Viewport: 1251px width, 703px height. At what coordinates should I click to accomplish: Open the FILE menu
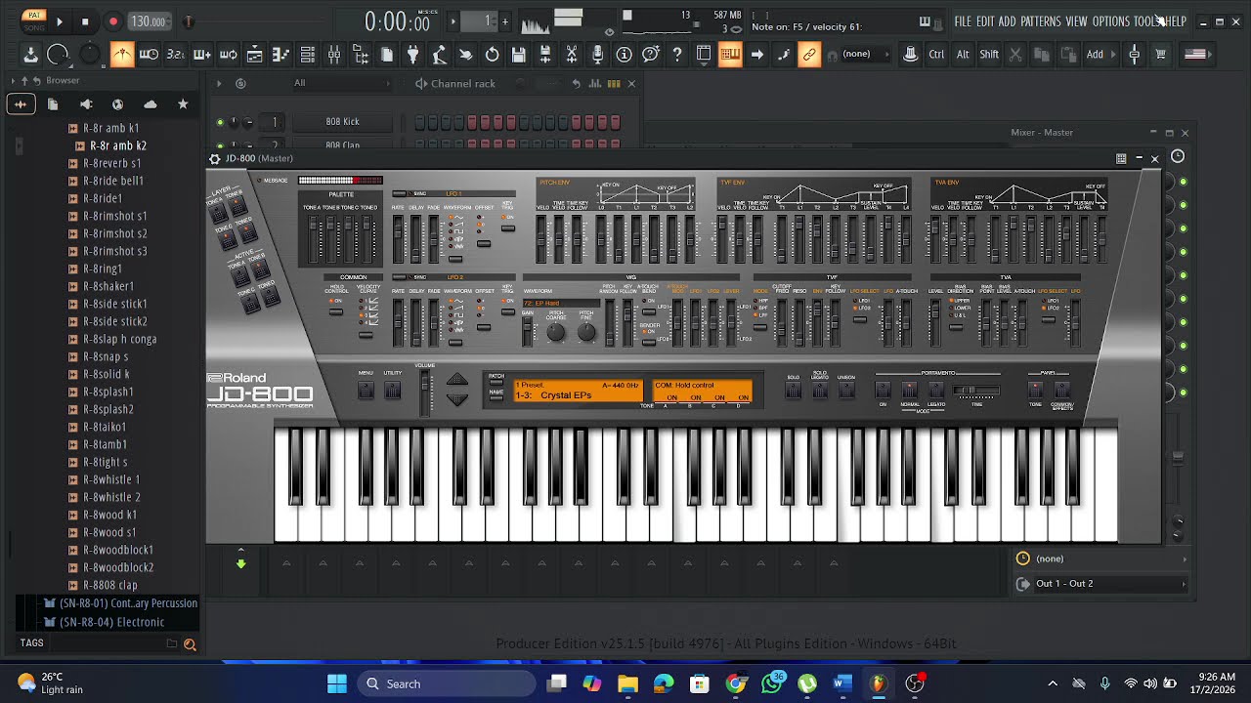tap(963, 21)
